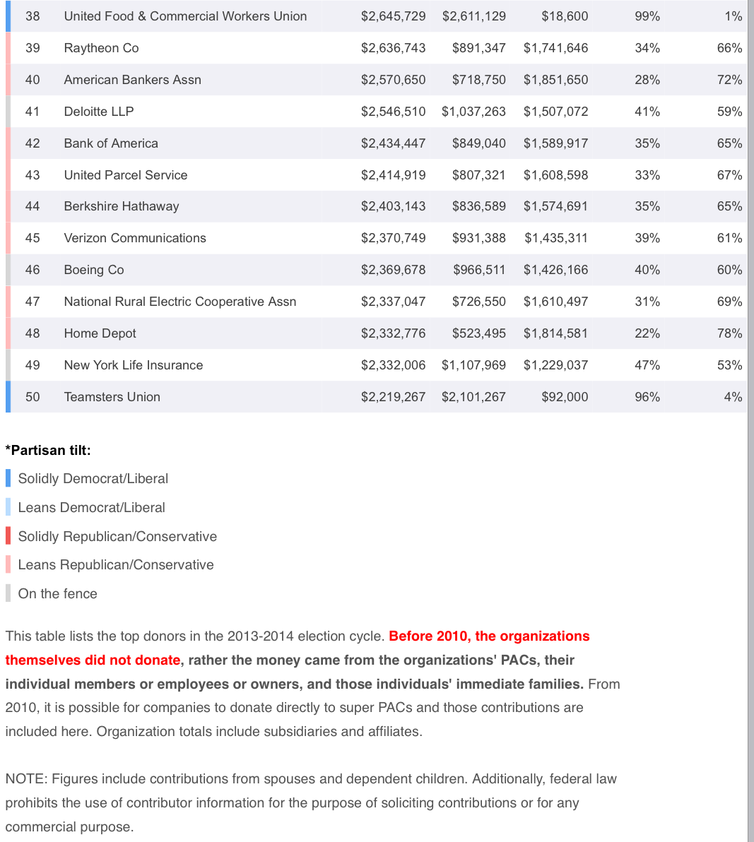Open the Deloitte LLP donor profile
This screenshot has height=842, width=754.
coord(98,112)
